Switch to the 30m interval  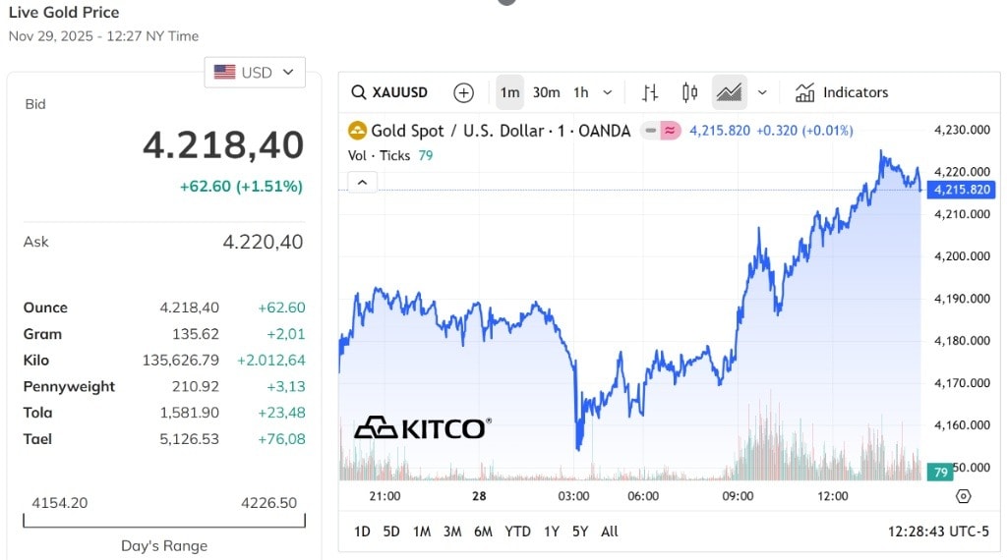pyautogui.click(x=546, y=92)
